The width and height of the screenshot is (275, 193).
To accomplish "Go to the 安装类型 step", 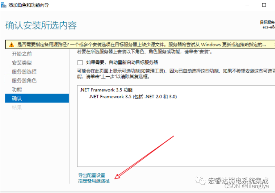I will click(22, 63).
